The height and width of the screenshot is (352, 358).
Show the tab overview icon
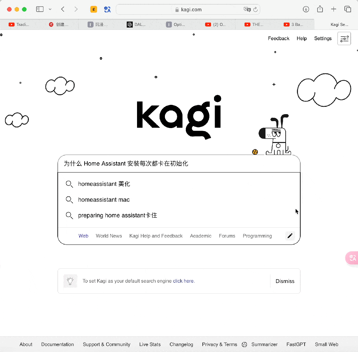tap(347, 9)
